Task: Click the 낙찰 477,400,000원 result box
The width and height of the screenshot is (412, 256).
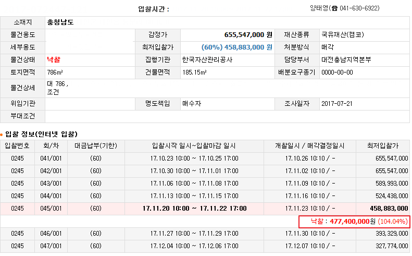Action: (354, 222)
